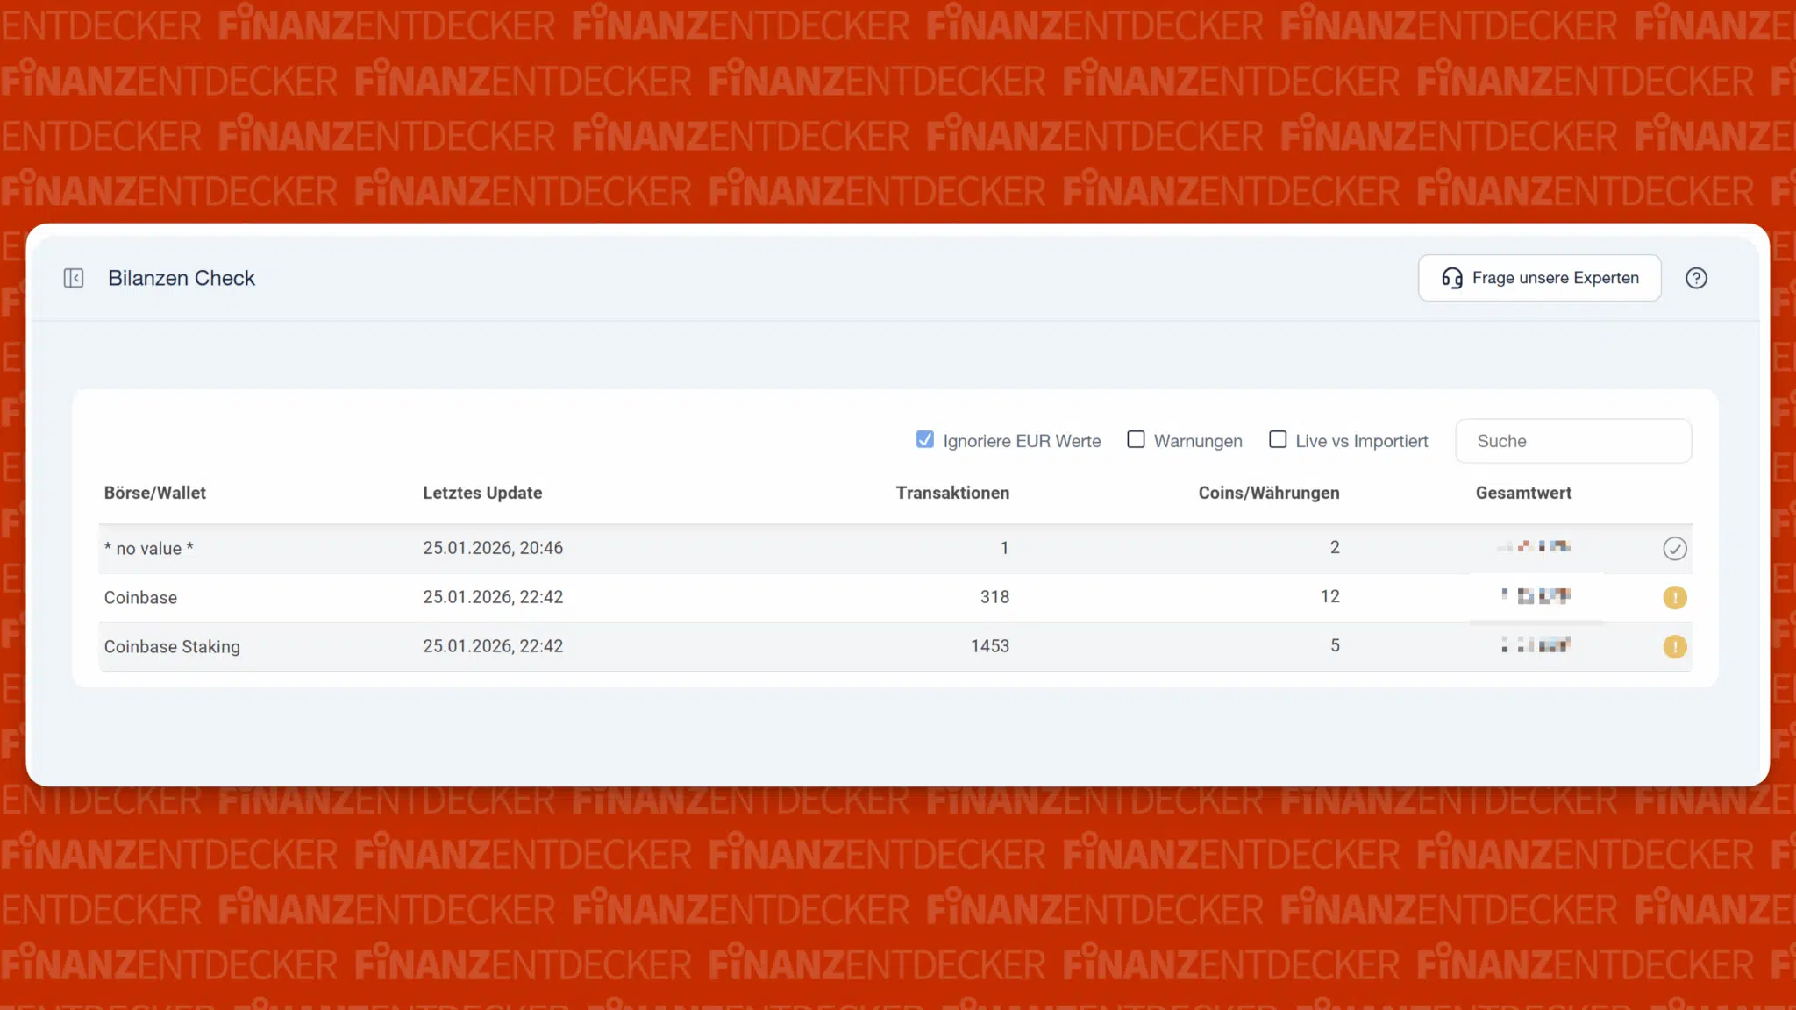Click the yellow warning icon on the Coinbase row
This screenshot has height=1010, width=1796.
[x=1675, y=597]
